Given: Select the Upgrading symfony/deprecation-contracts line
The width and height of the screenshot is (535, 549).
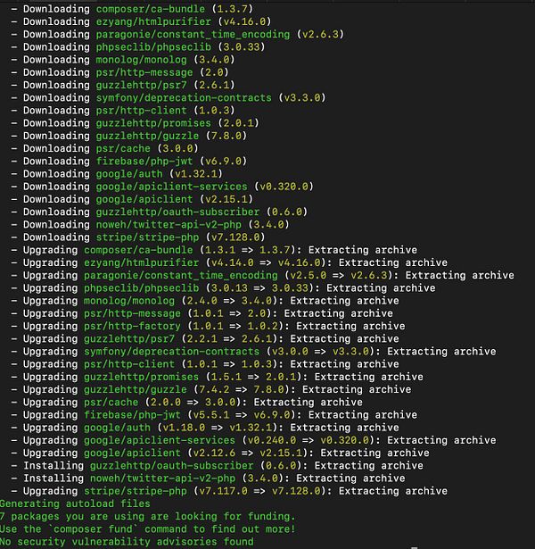Looking at the screenshot, I should (x=253, y=352).
